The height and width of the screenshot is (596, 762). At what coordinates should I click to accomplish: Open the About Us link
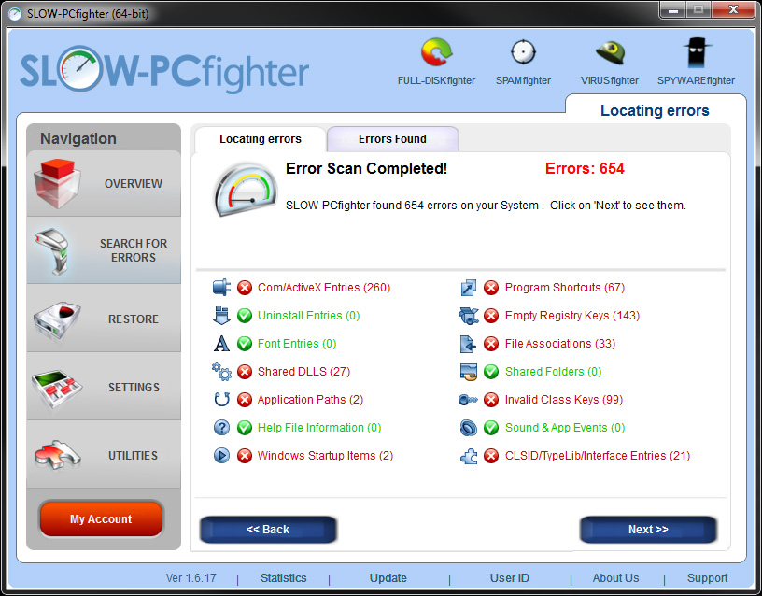click(x=615, y=577)
